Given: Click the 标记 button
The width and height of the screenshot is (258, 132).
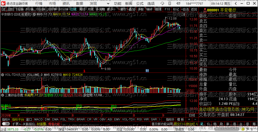Looking at the screenshot, I should [176, 9].
